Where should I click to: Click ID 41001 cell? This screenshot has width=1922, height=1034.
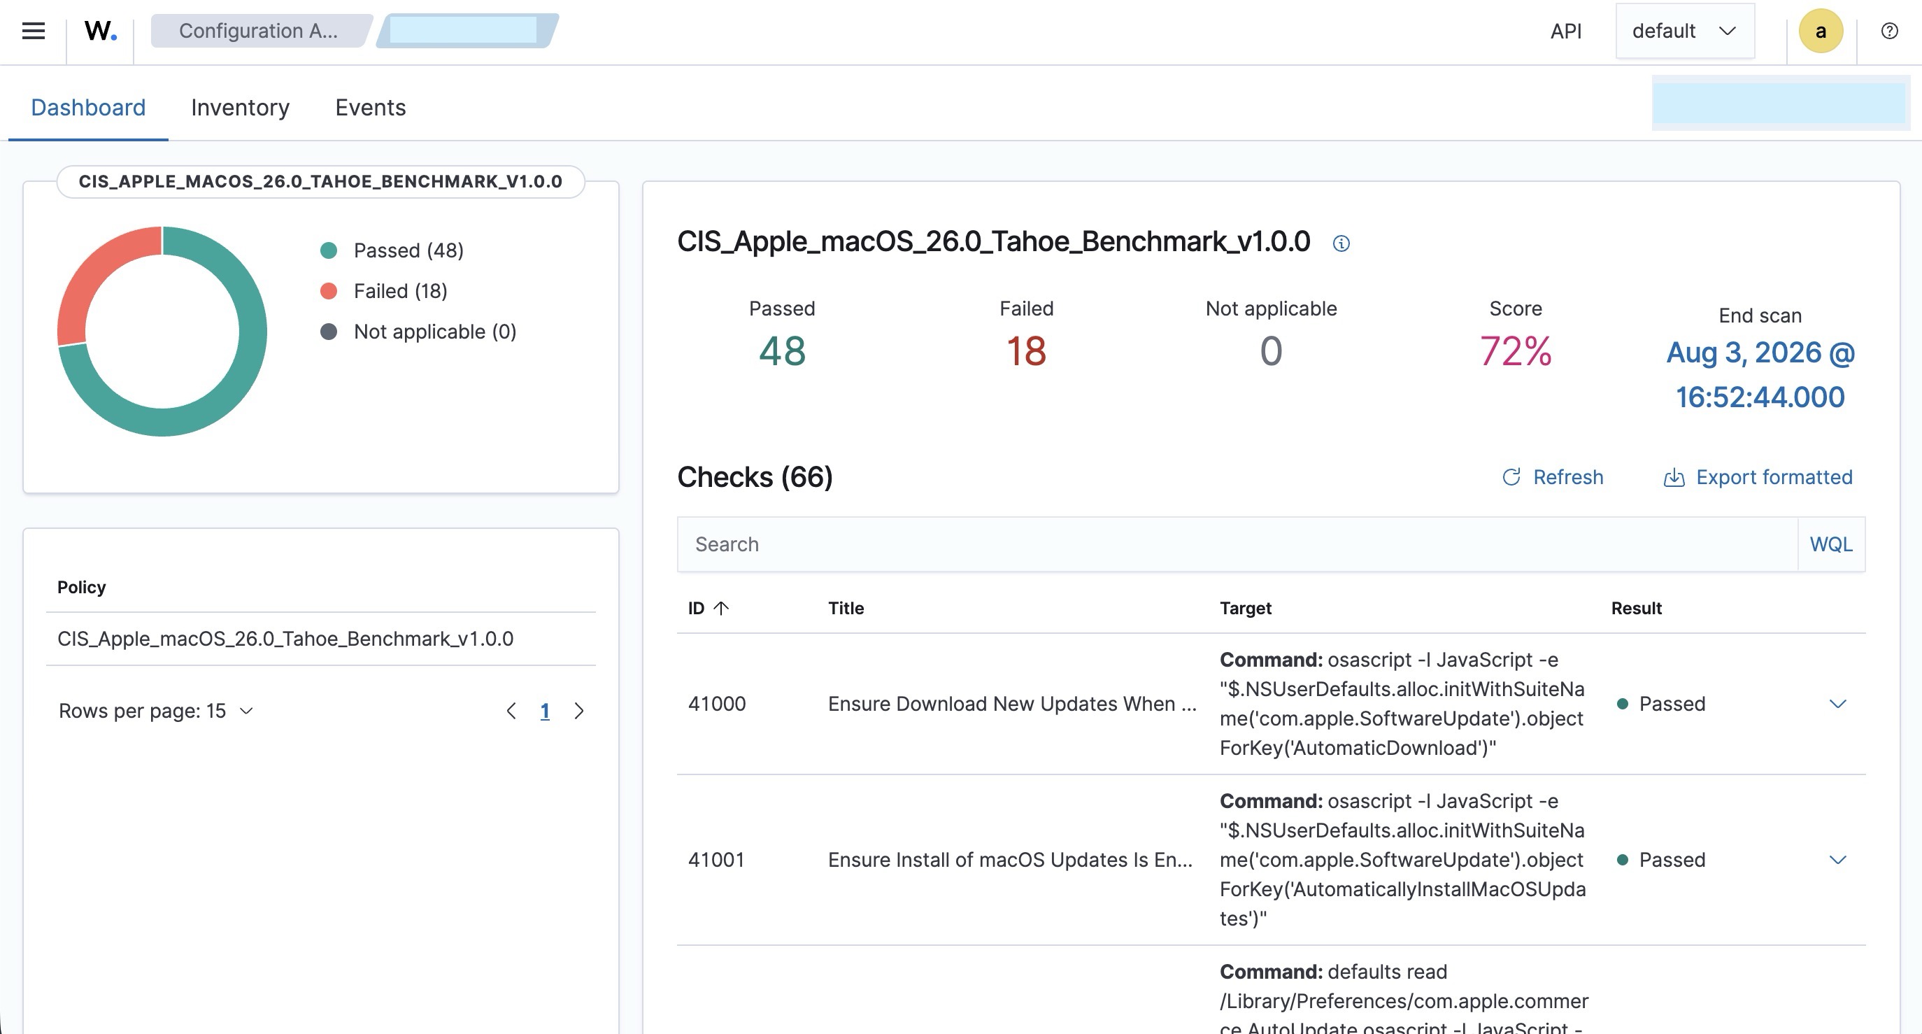(x=716, y=859)
